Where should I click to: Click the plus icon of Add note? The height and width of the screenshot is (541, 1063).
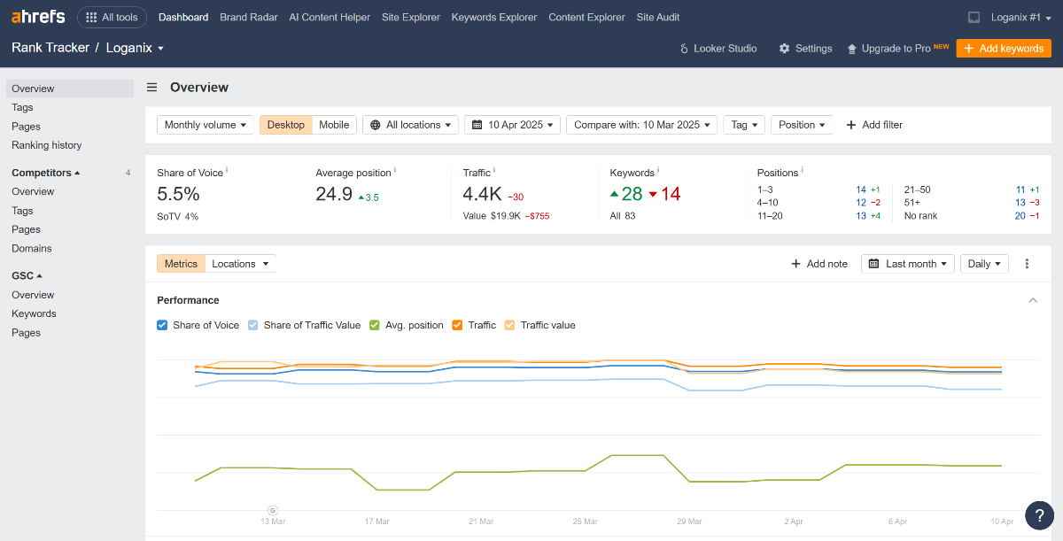[795, 264]
